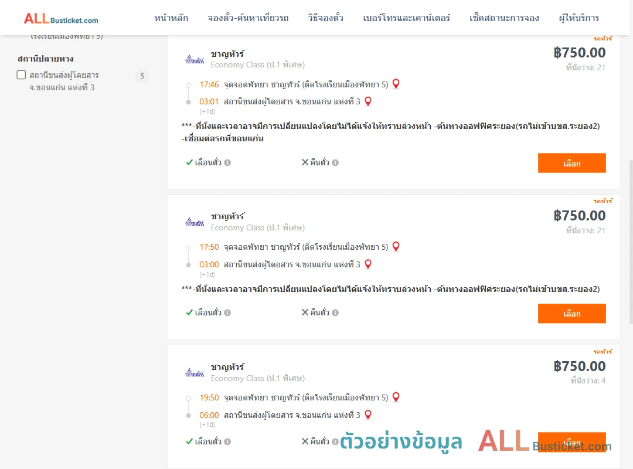Click the 17:50 departure time

(209, 247)
